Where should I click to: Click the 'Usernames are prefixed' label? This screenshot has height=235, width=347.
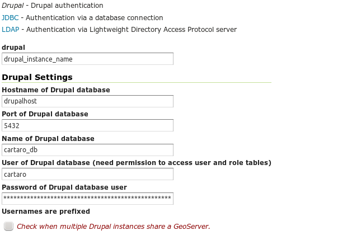click(x=46, y=211)
